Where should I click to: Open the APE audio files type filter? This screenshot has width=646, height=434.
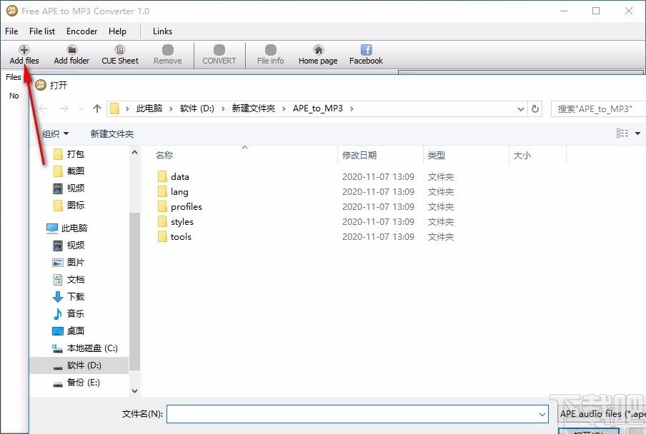pos(602,414)
